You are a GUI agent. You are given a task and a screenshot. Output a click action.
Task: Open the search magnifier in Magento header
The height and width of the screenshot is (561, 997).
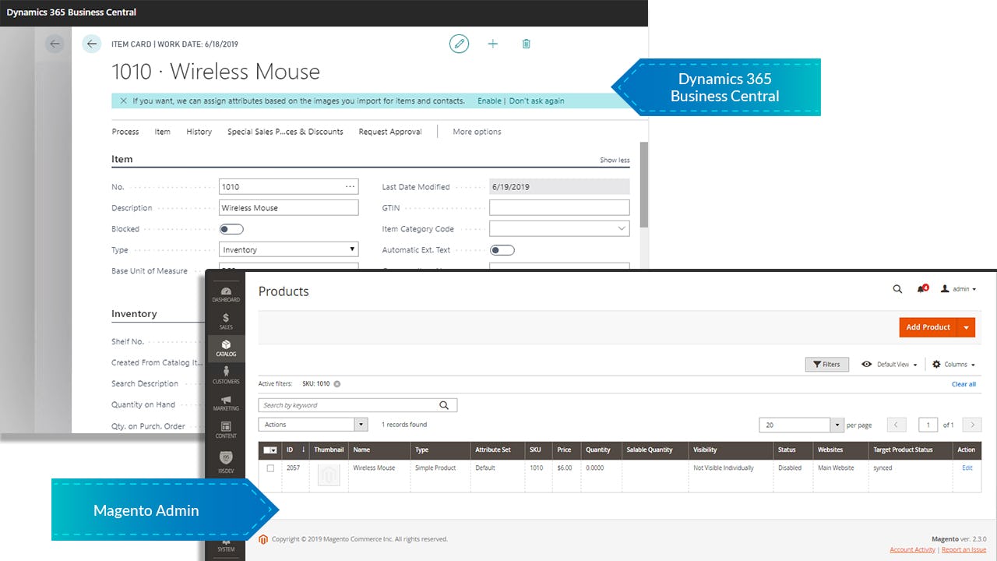click(x=897, y=289)
